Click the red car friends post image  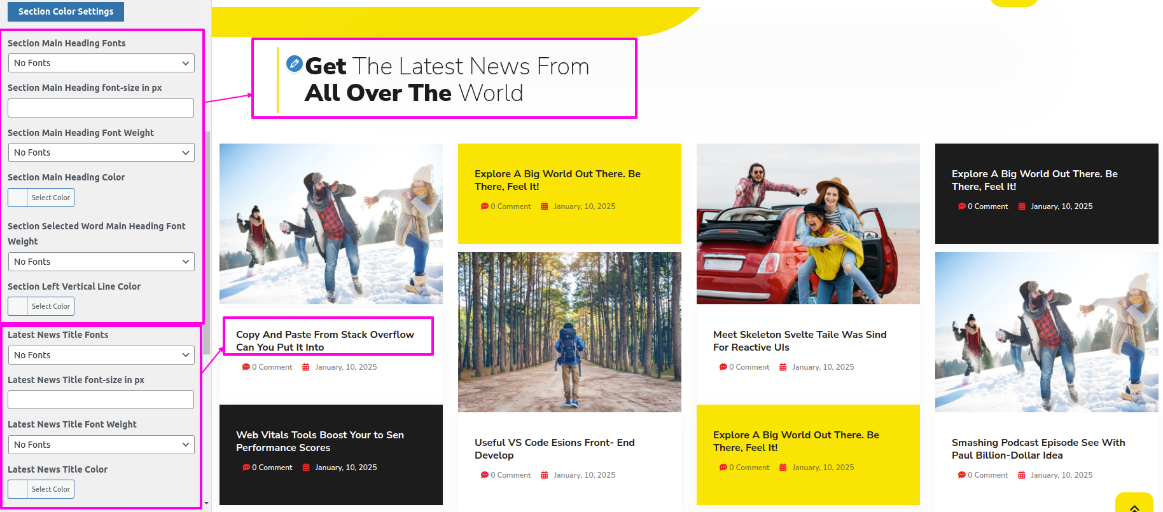tap(808, 224)
